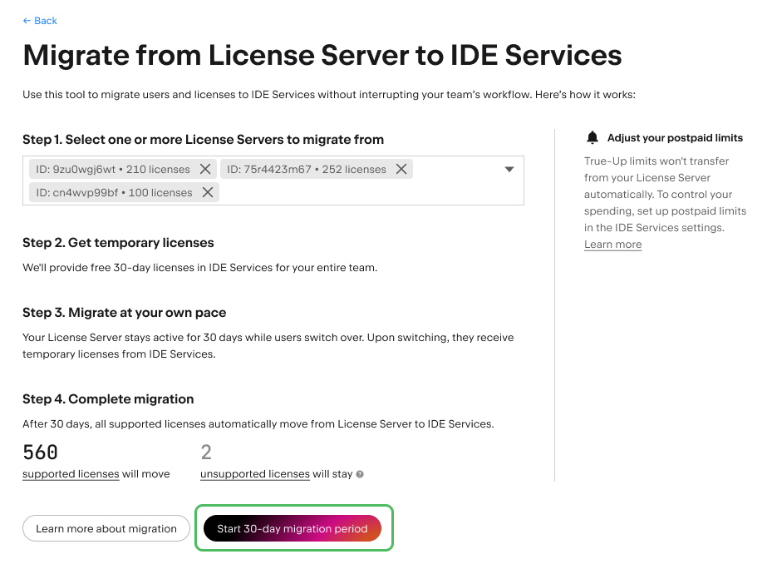Click the 560 supported licenses count
The height and width of the screenshot is (564, 772).
(x=40, y=453)
